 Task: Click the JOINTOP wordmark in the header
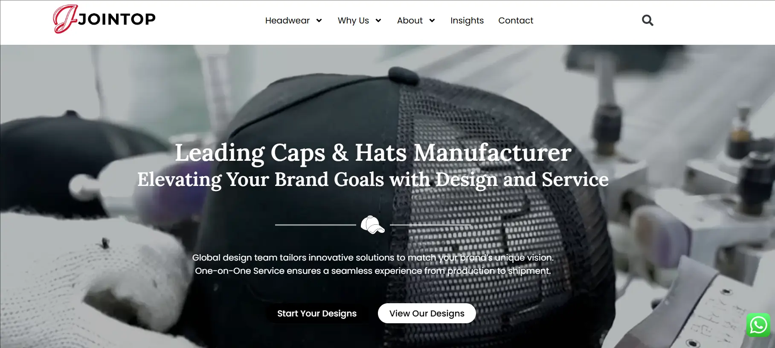[x=117, y=19]
